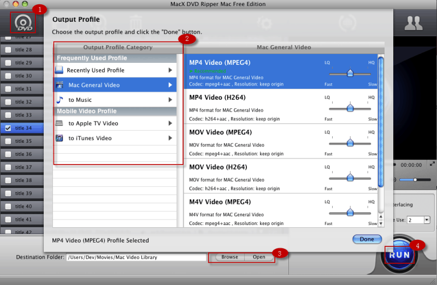Click the to Music note icon

pos(60,100)
